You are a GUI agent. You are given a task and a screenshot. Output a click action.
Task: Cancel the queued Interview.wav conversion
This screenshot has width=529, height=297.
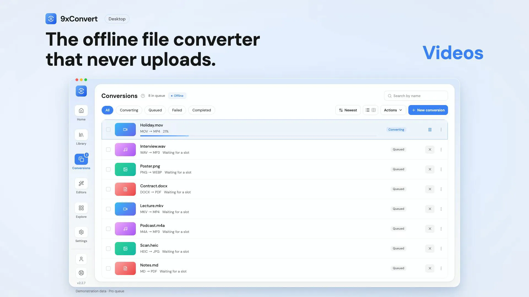430,150
